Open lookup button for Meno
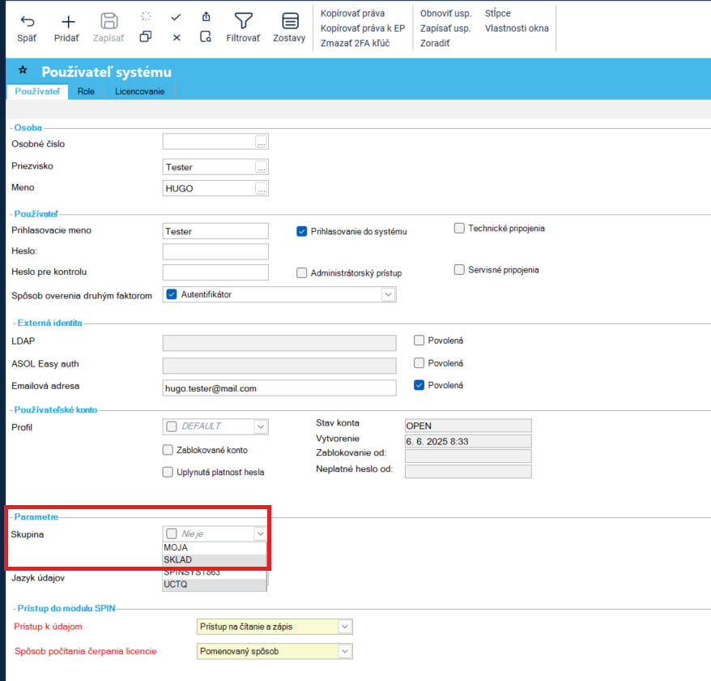The width and height of the screenshot is (711, 681). pos(262,188)
